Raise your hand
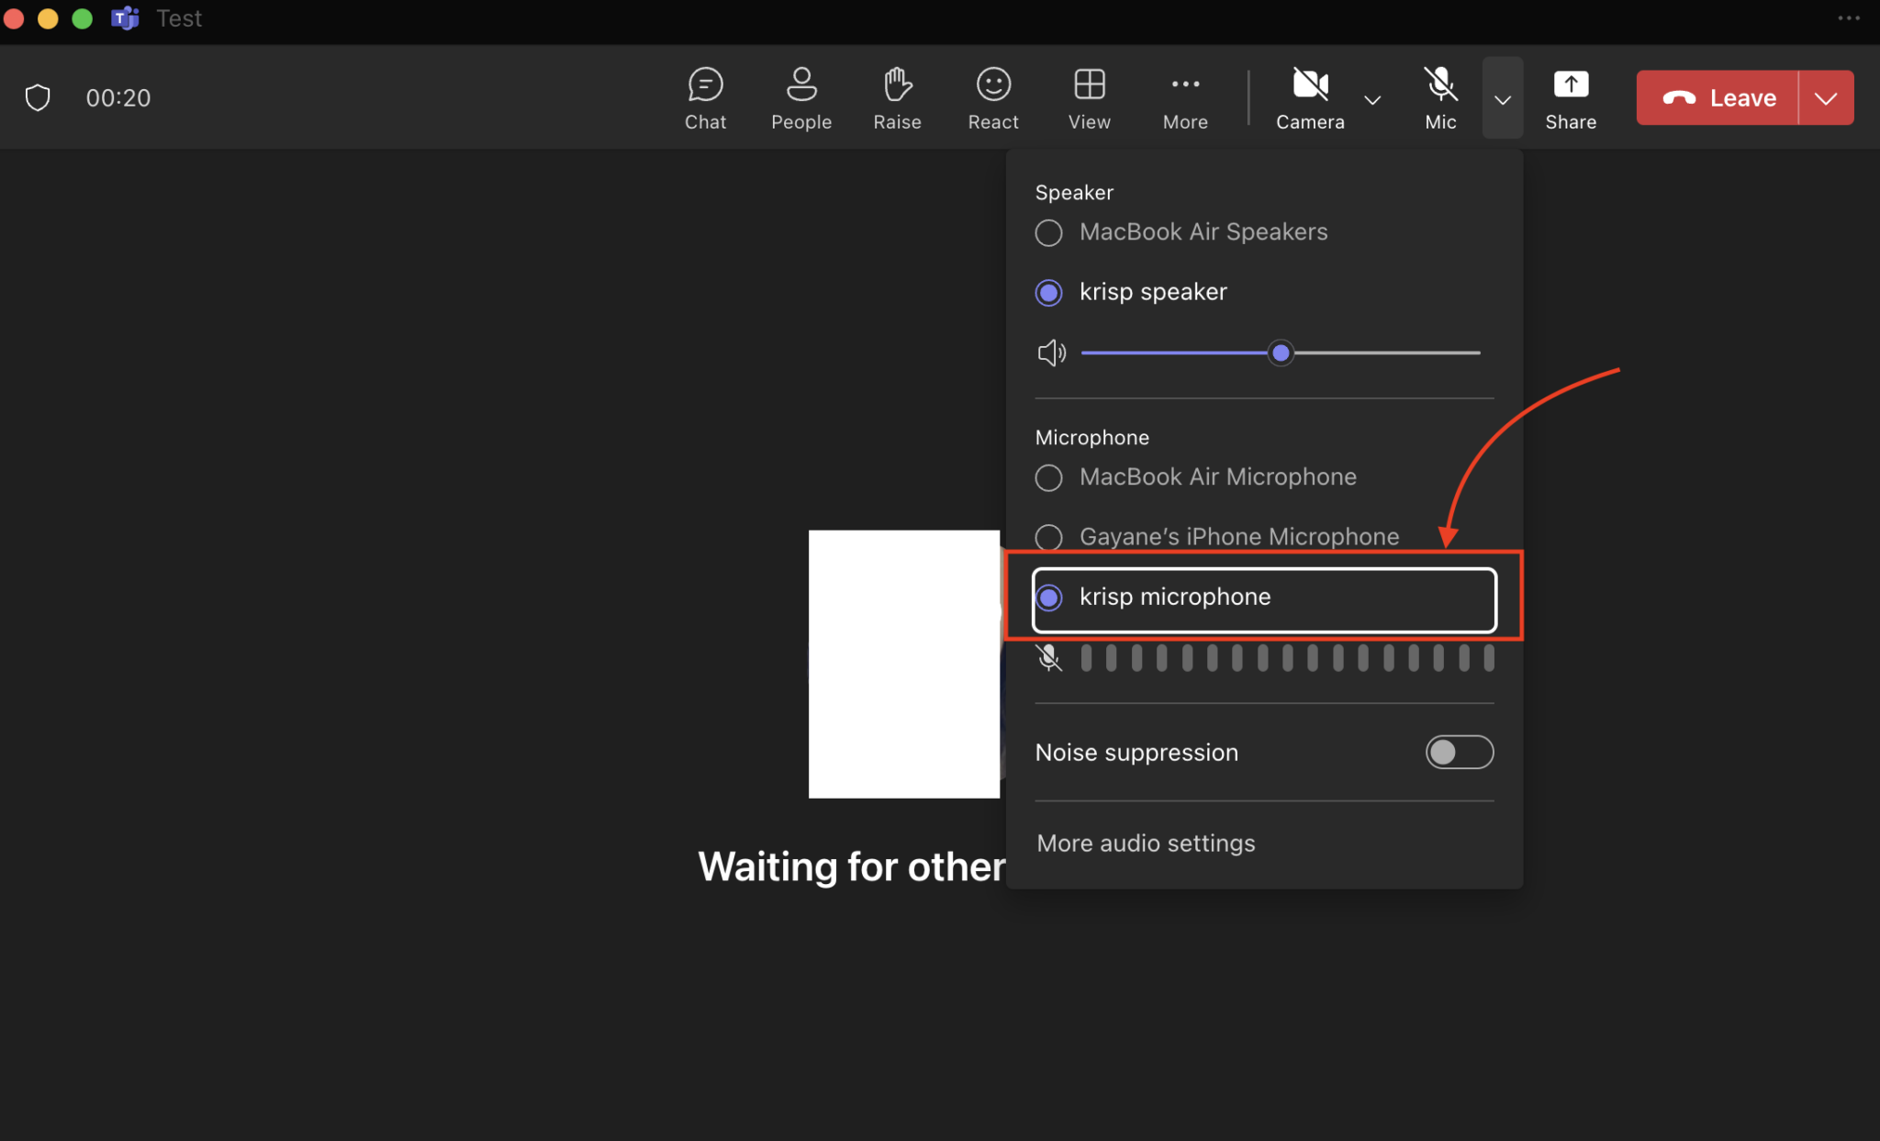The height and width of the screenshot is (1141, 1880). tap(897, 96)
